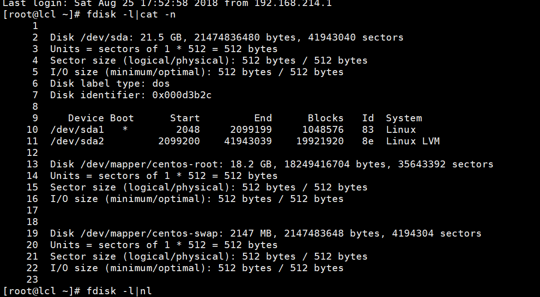Select the /dev/sda1 device entry
The height and width of the screenshot is (297, 540).
pyautogui.click(x=77, y=130)
